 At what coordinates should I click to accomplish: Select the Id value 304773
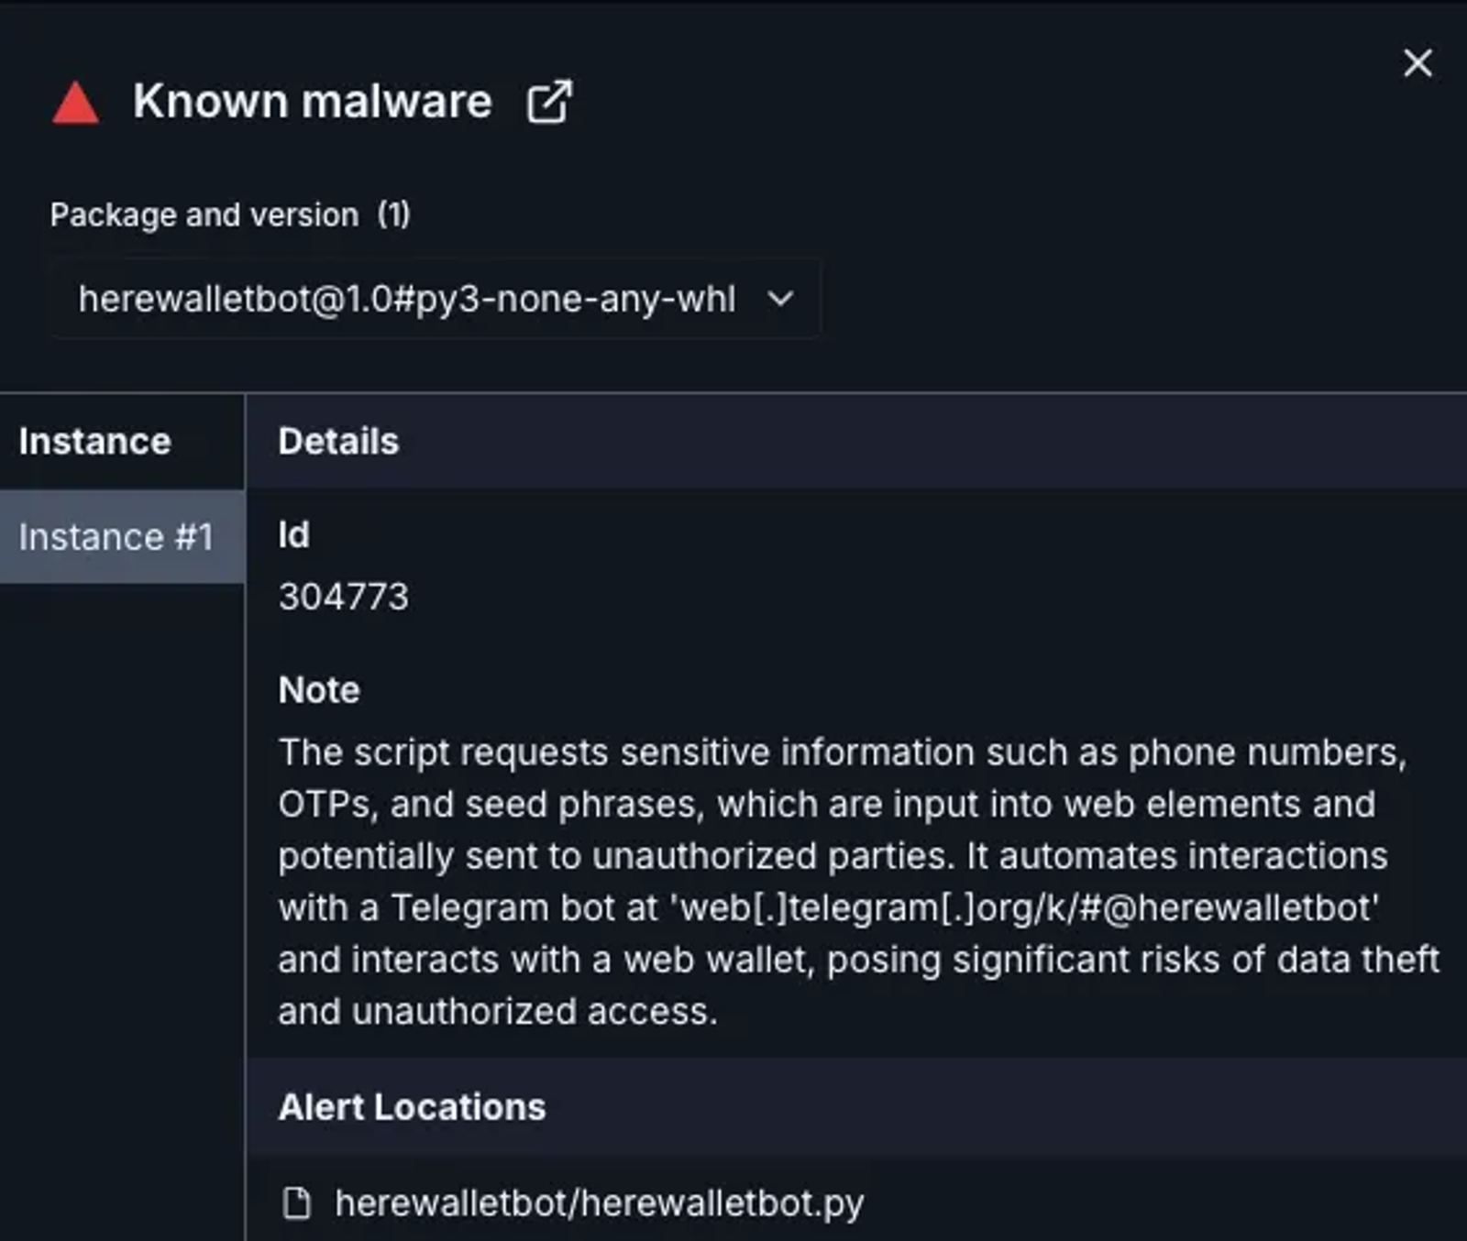click(344, 597)
